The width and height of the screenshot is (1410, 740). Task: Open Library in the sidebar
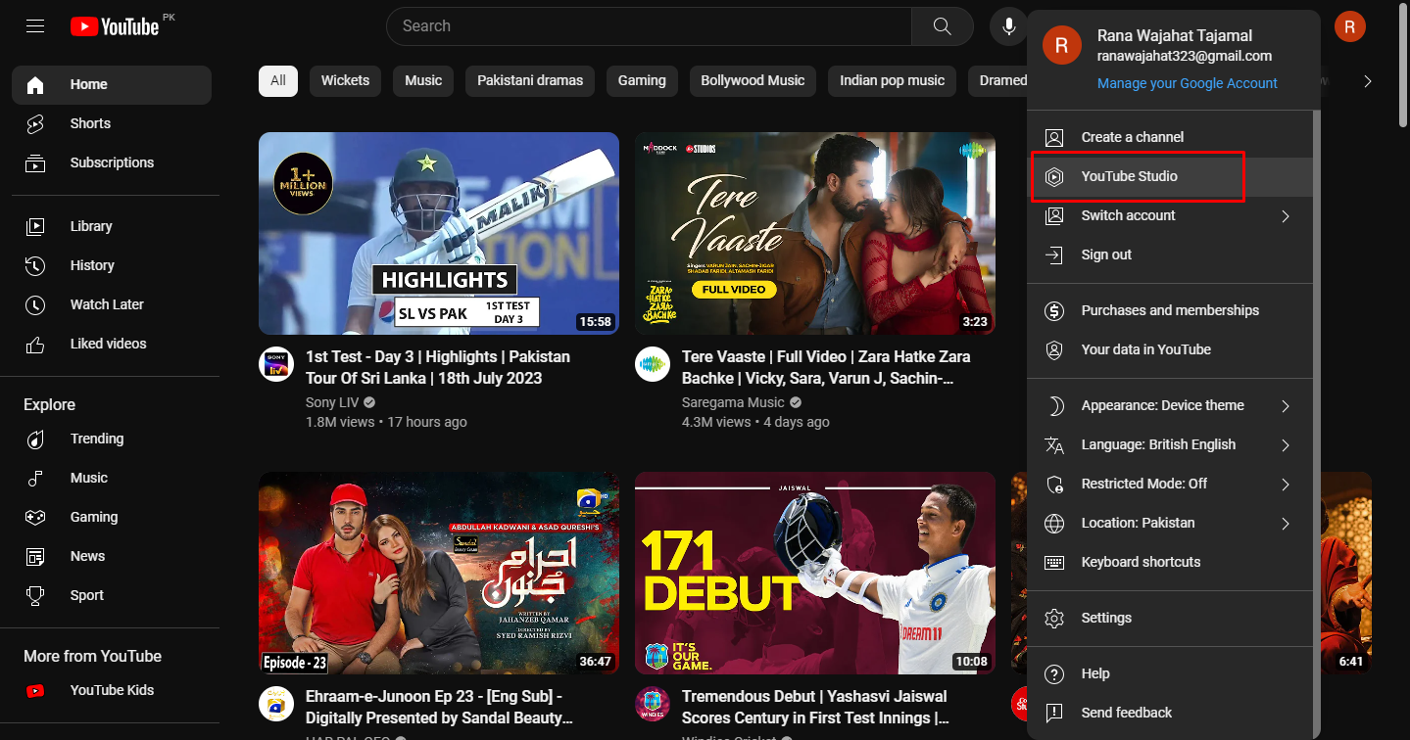[x=112, y=227]
